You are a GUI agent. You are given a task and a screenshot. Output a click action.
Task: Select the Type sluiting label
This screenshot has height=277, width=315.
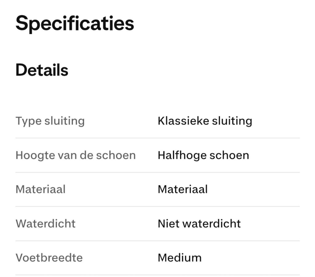(50, 121)
